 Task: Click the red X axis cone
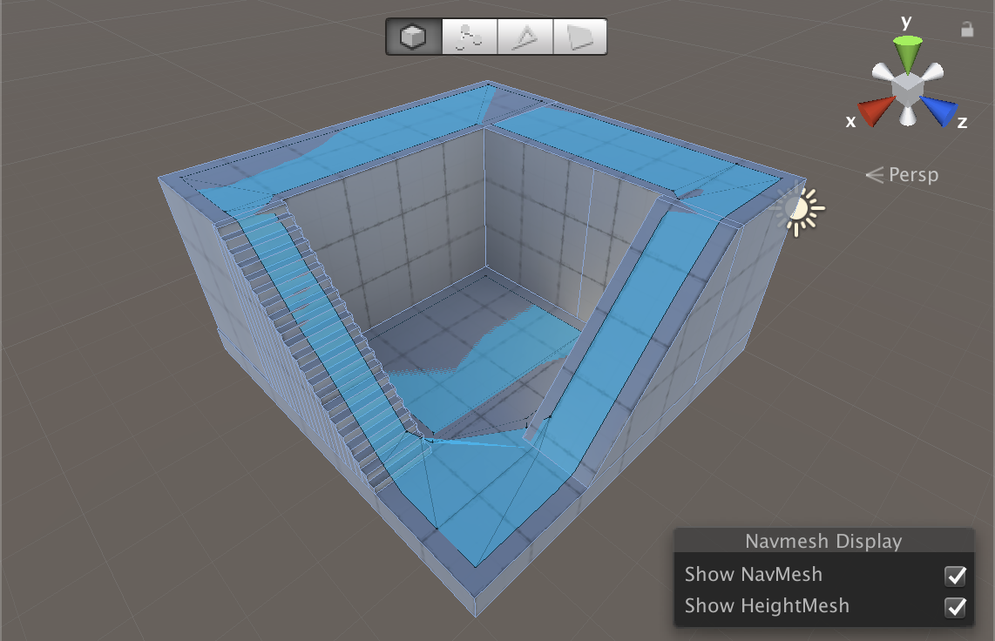point(874,111)
